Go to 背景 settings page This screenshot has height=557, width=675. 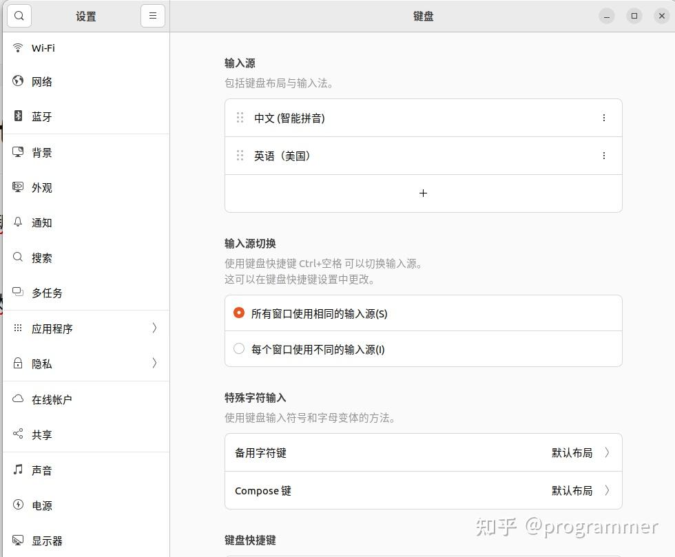tap(86, 152)
